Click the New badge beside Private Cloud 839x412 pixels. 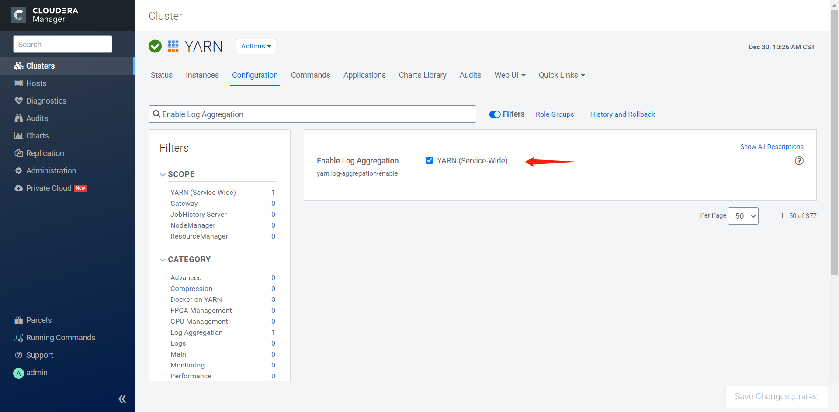[80, 188]
